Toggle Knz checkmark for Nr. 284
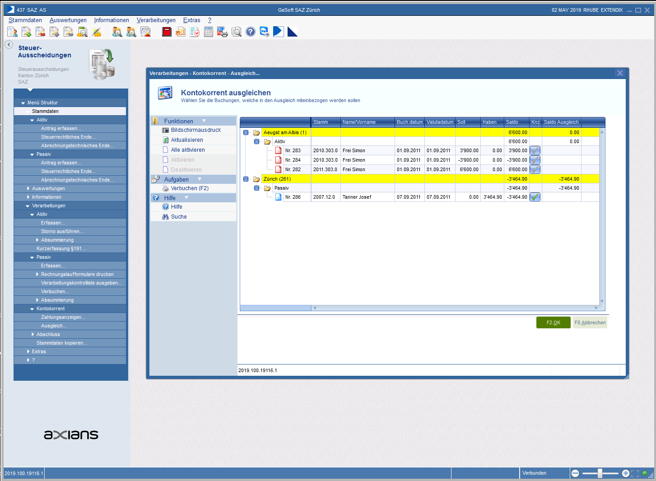This screenshot has width=656, height=481. 535,160
